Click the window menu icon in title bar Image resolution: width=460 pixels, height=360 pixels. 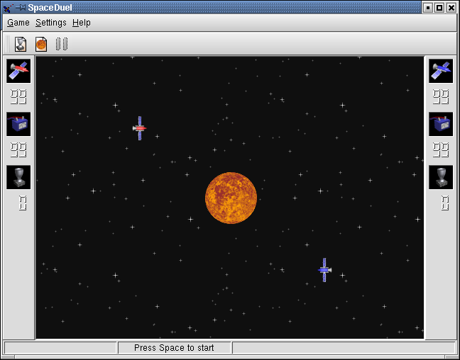click(8, 8)
